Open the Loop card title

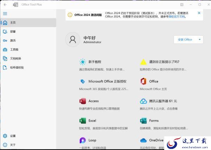(92, 140)
